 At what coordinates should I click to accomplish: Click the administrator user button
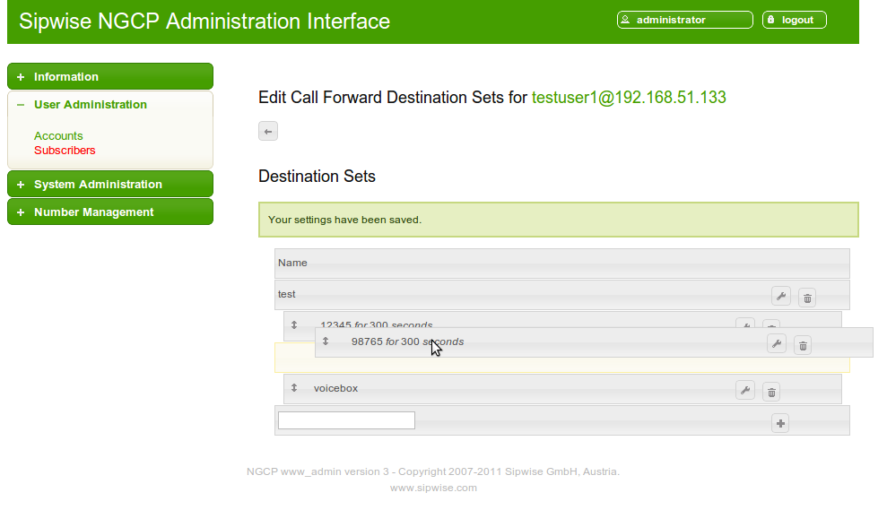tap(684, 20)
